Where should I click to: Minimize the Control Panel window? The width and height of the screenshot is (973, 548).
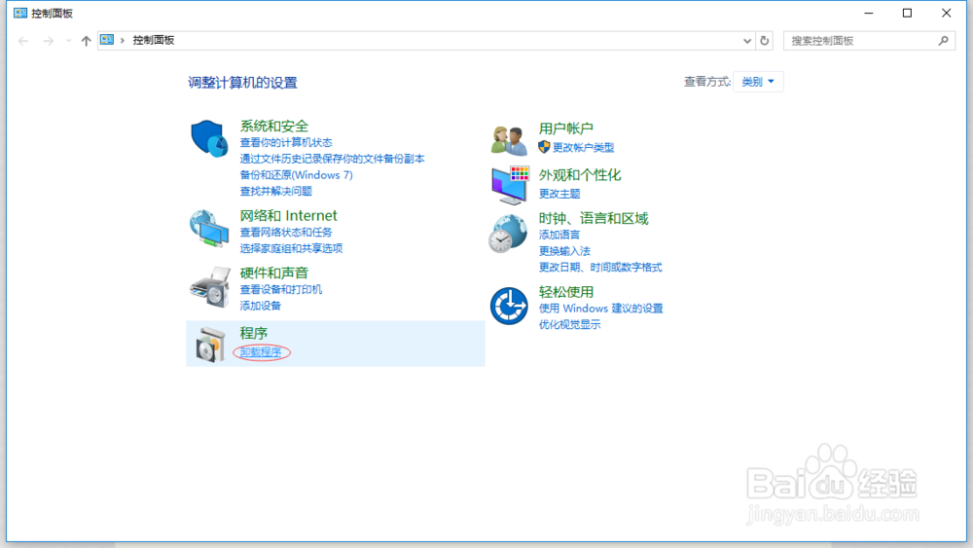[869, 13]
